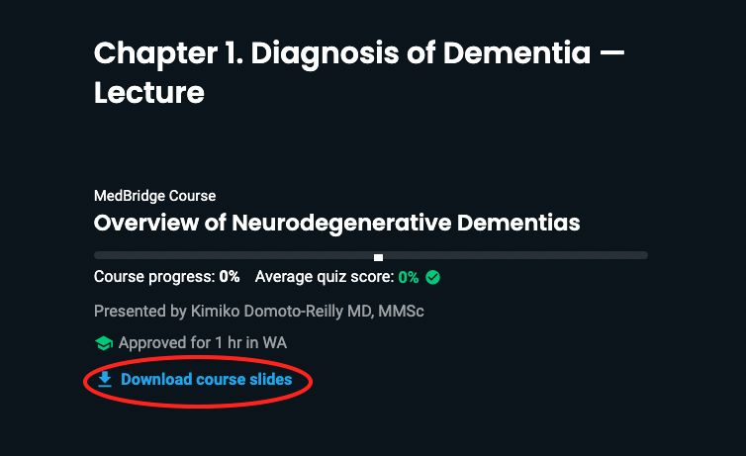Click the word slides in the download link
This screenshot has width=746, height=456.
point(271,380)
